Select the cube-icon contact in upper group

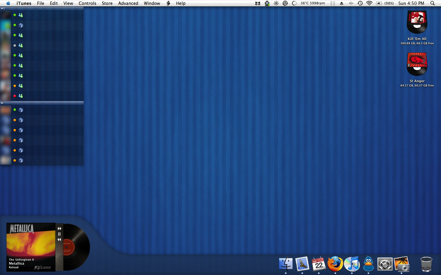[x=42, y=25]
